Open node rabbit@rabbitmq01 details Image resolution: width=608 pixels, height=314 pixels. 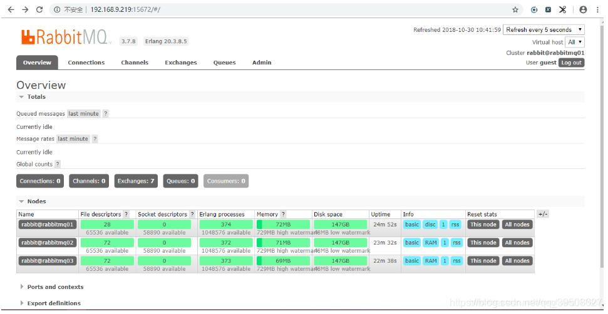[x=48, y=224]
